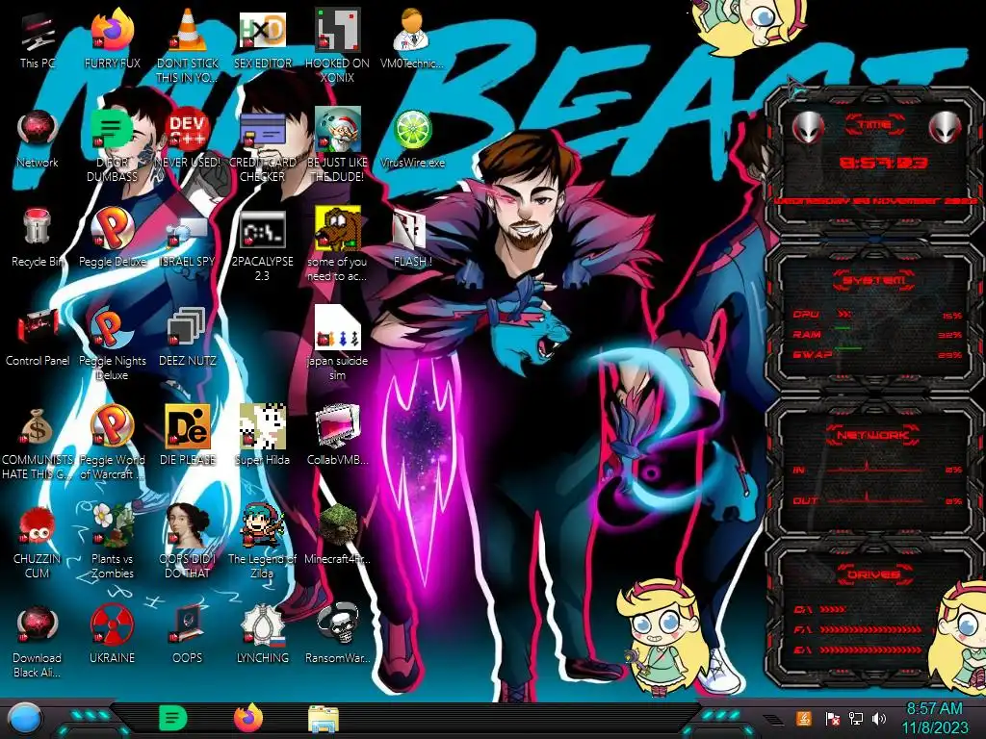Select the ISRAEL SPY icon
This screenshot has width=986, height=739.
coord(188,239)
